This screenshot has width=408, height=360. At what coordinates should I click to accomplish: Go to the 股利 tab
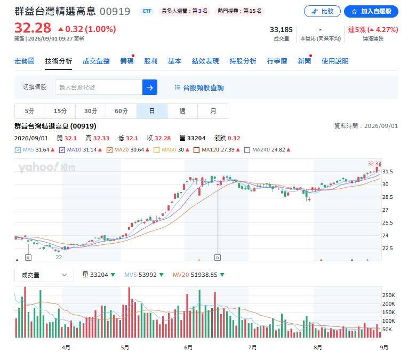[150, 61]
